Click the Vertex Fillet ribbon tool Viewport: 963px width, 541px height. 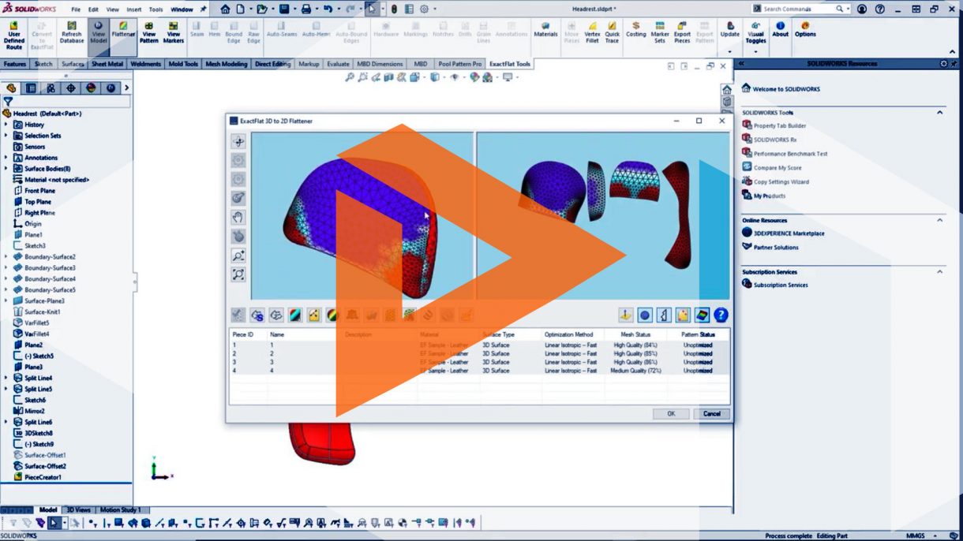point(592,33)
